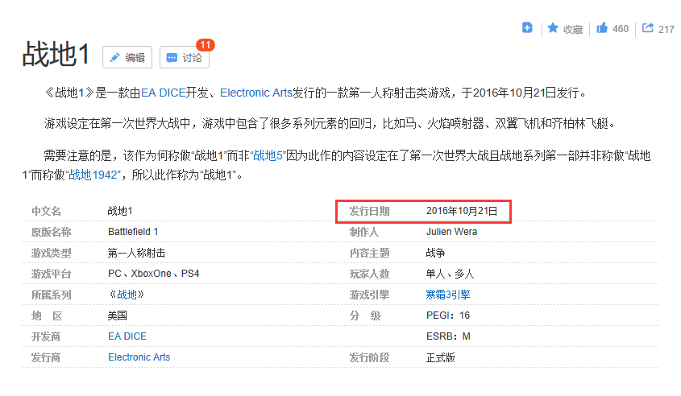Click the 玩家人数 label
Viewport: 681px width, 396px height.
(x=370, y=274)
